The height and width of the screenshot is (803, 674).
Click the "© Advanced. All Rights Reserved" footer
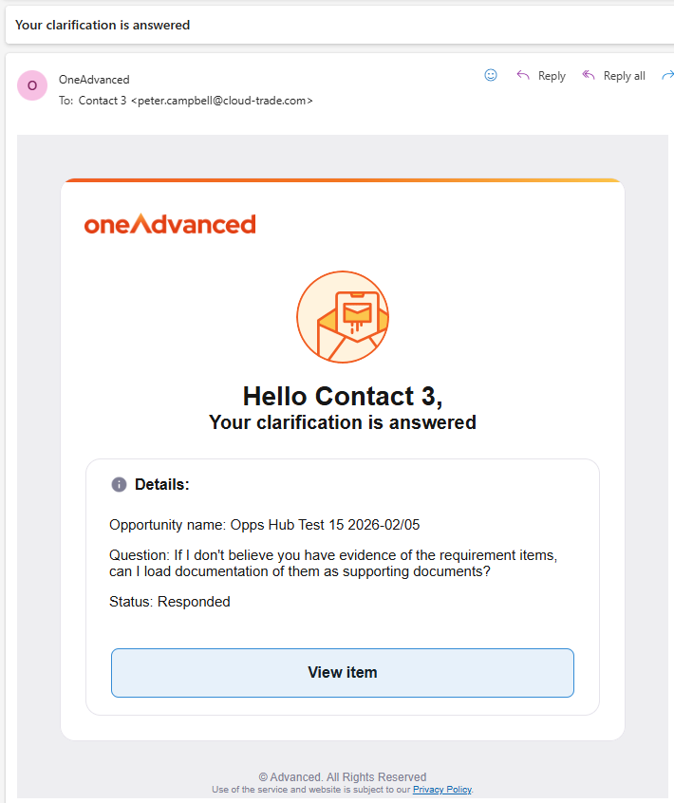(x=343, y=776)
